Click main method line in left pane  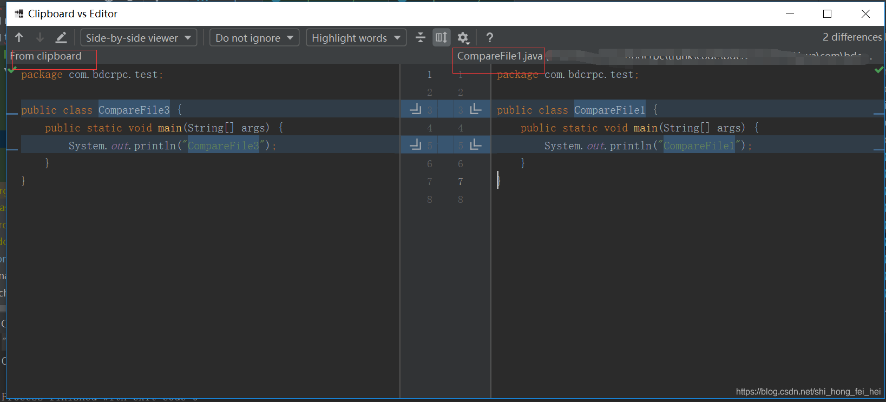click(164, 128)
